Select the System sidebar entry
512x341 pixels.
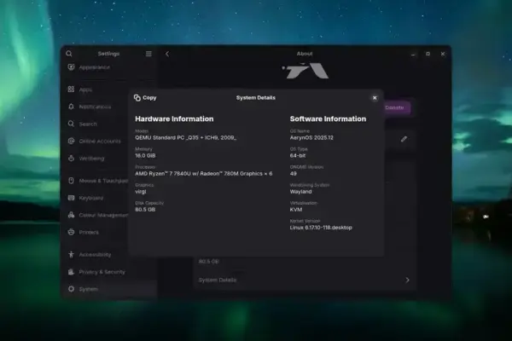click(x=109, y=289)
